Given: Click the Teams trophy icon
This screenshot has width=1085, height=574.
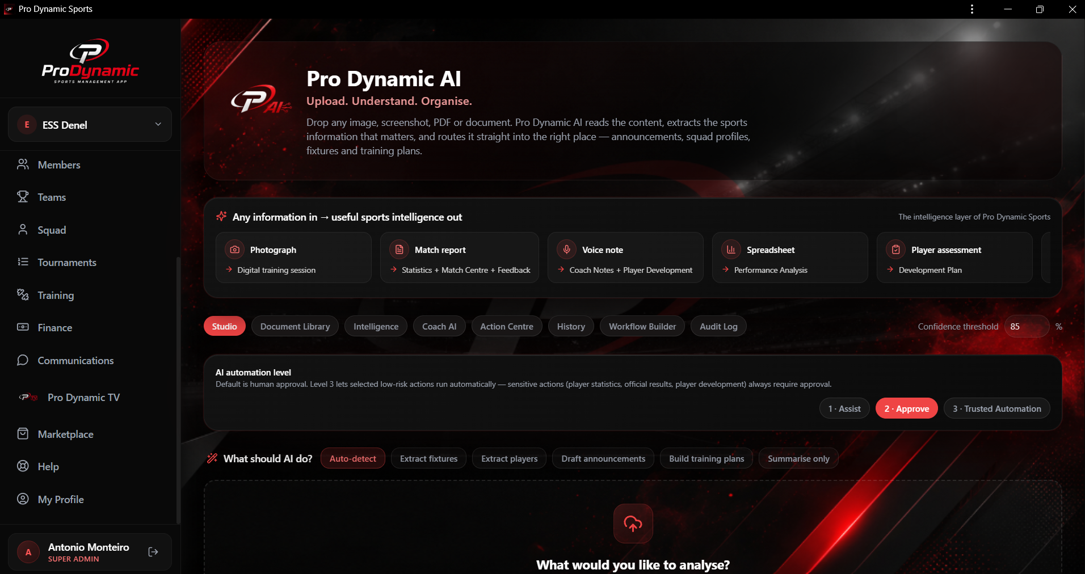Looking at the screenshot, I should pyautogui.click(x=23, y=197).
